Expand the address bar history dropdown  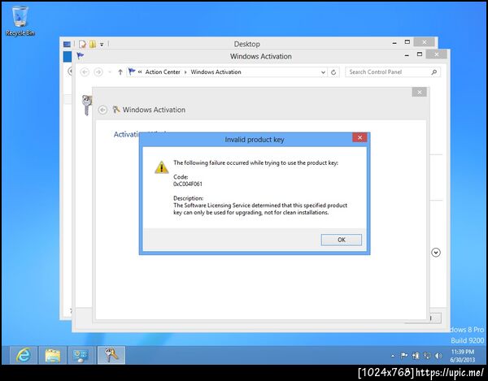click(323, 72)
